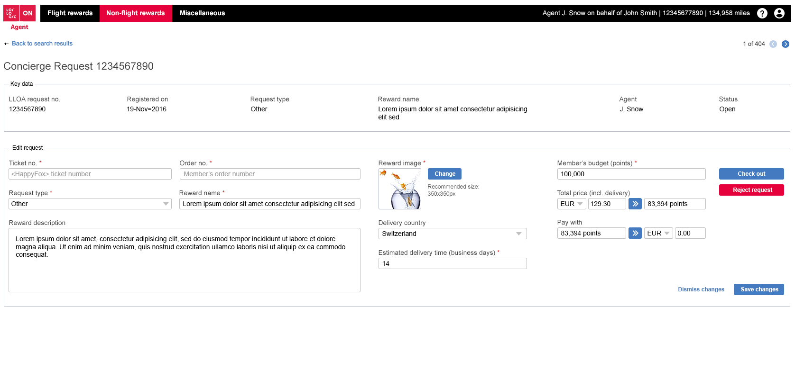Click the Back to search results link

(x=42, y=44)
